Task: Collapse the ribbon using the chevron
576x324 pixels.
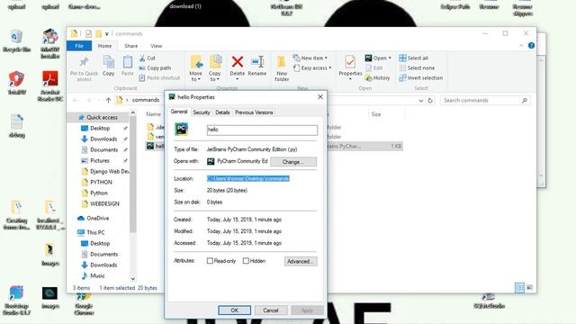Action: [521, 46]
